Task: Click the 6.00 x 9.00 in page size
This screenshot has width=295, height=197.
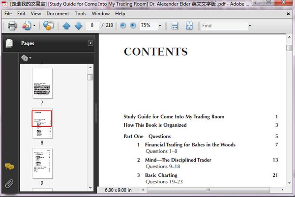Action: (x=118, y=190)
